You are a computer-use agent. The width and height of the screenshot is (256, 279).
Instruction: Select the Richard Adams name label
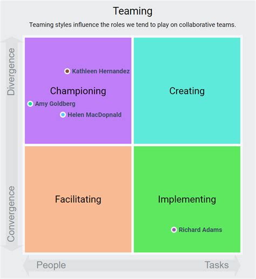point(200,230)
